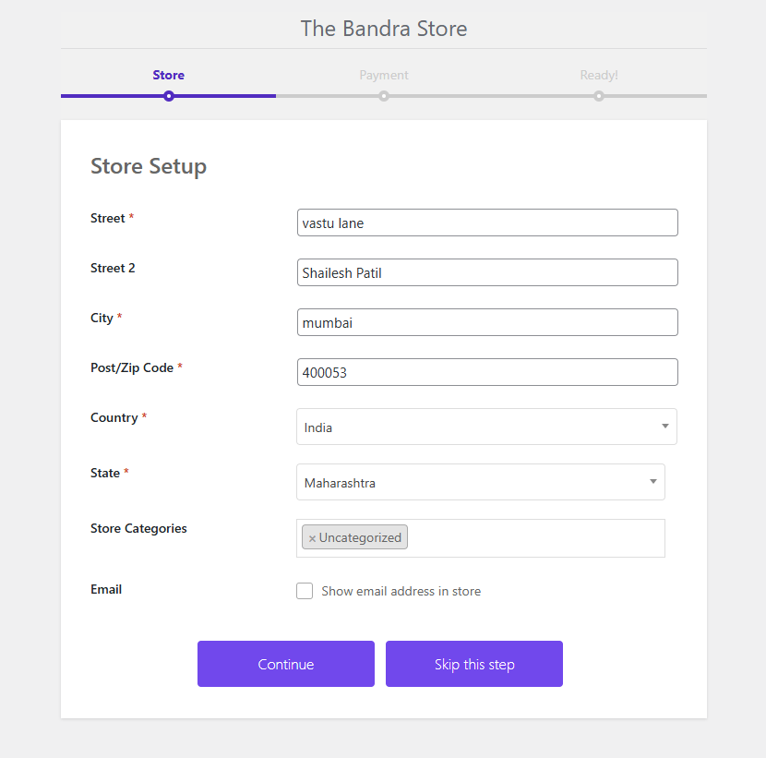Enable Show email address in store

pyautogui.click(x=305, y=591)
